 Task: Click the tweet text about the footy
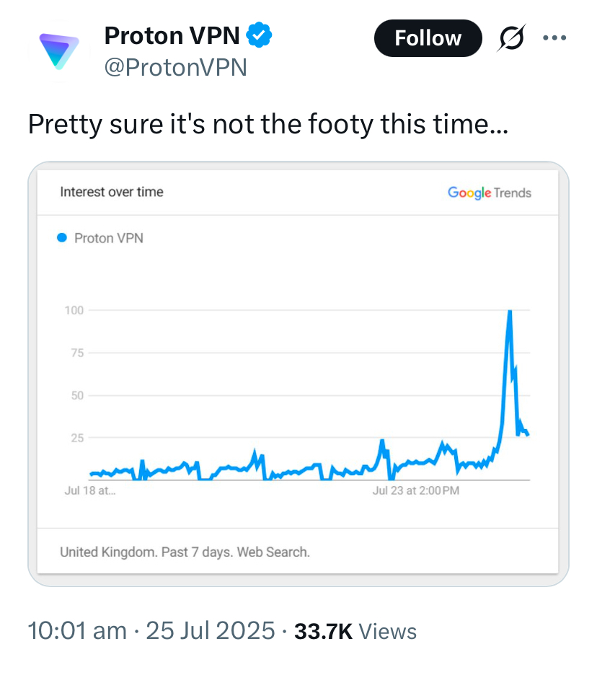268,125
